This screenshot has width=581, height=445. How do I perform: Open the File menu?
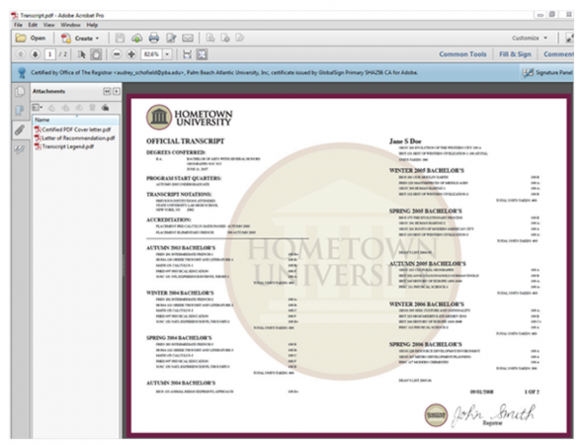18,25
